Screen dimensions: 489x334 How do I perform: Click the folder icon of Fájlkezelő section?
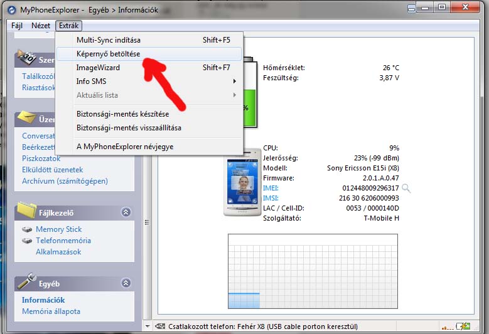pyautogui.click(x=27, y=211)
